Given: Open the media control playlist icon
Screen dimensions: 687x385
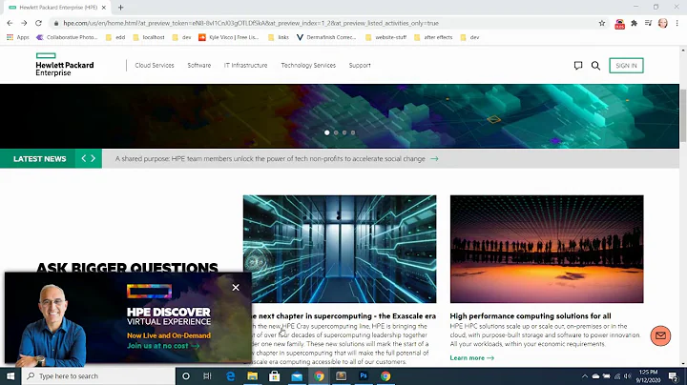Looking at the screenshot, I should coord(649,23).
